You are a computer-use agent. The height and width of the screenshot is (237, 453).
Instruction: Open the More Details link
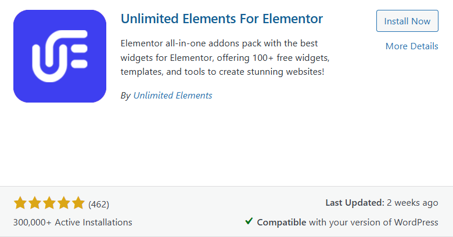[412, 46]
